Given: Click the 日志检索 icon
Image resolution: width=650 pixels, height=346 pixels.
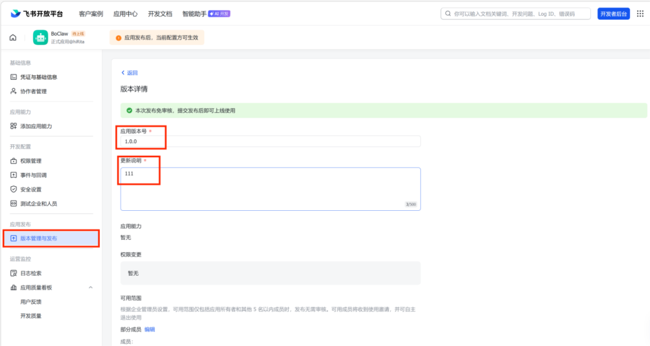Looking at the screenshot, I should 14,273.
